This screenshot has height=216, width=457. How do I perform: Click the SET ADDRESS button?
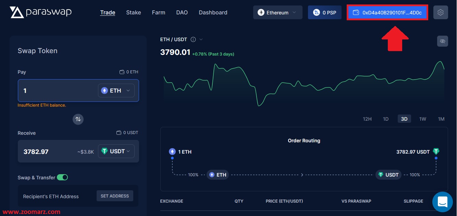click(115, 196)
